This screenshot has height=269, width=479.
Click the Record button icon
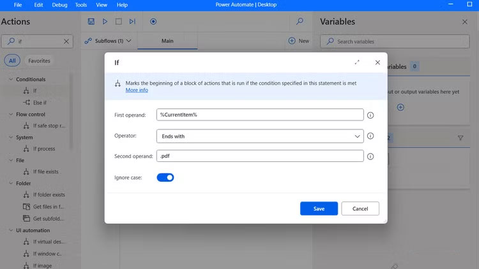tap(153, 21)
